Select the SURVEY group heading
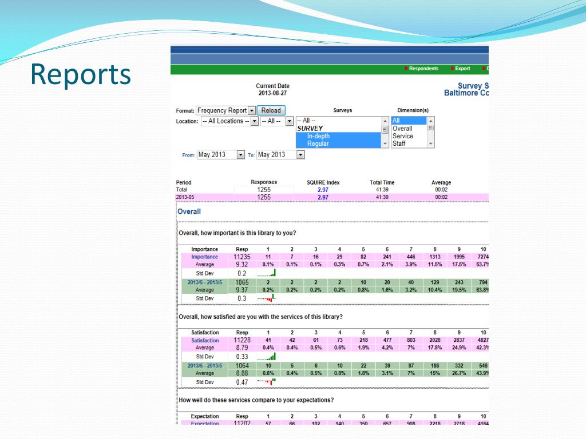Screen dimensions: 586x439 pos(310,129)
